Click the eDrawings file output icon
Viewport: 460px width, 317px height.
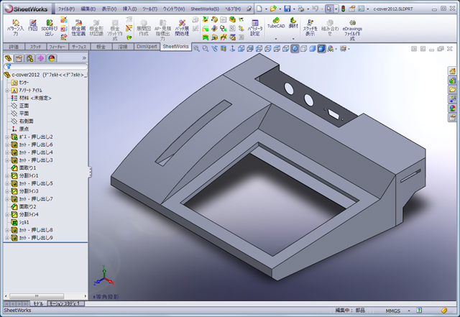click(352, 27)
